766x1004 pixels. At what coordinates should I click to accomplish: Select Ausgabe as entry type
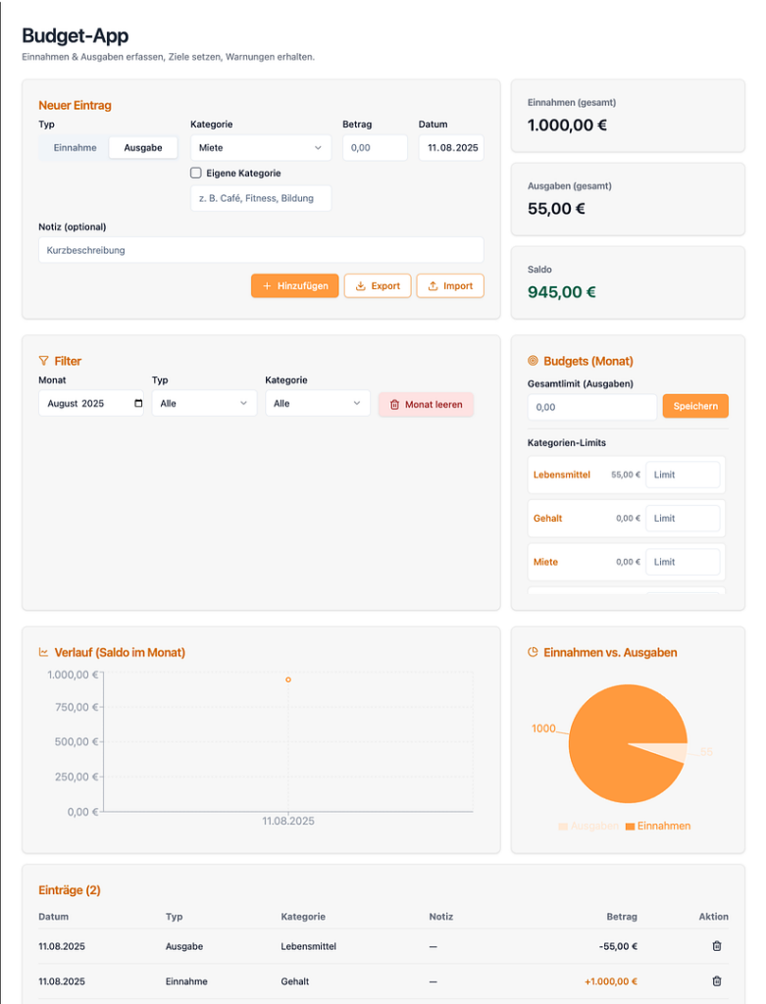143,148
